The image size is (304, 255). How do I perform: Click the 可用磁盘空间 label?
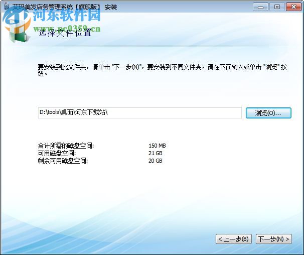57,153
